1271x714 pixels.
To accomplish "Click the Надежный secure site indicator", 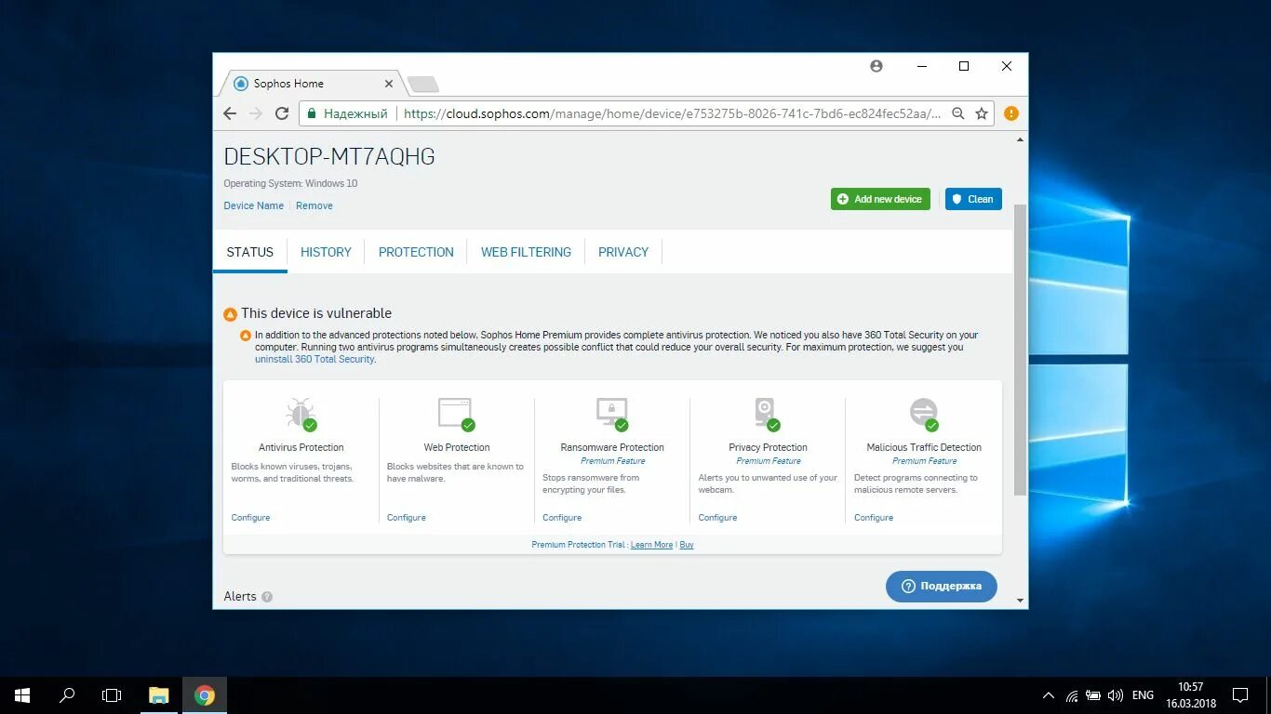I will [347, 113].
